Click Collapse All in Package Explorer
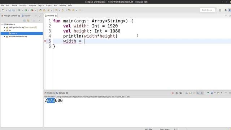This screenshot has width=231, height=130. point(25,21)
